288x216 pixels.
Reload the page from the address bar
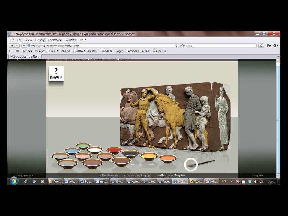click(176, 46)
